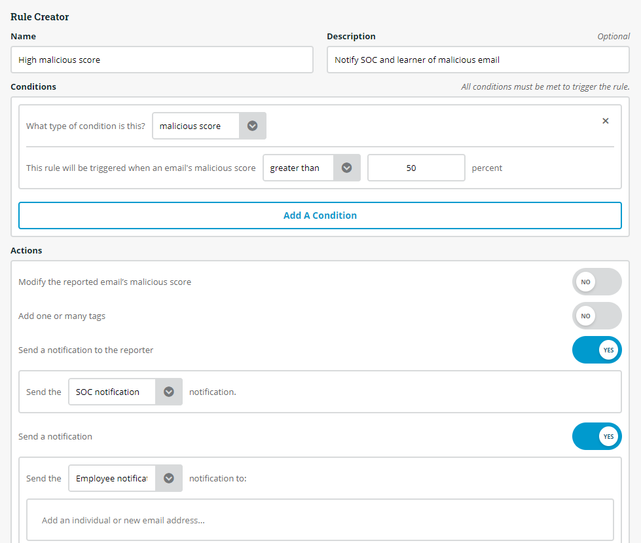This screenshot has width=641, height=543.
Task: Disable sending notification to the reporter
Action: click(596, 350)
